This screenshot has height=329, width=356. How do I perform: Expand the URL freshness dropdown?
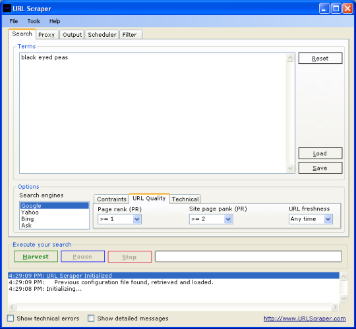tap(328, 219)
